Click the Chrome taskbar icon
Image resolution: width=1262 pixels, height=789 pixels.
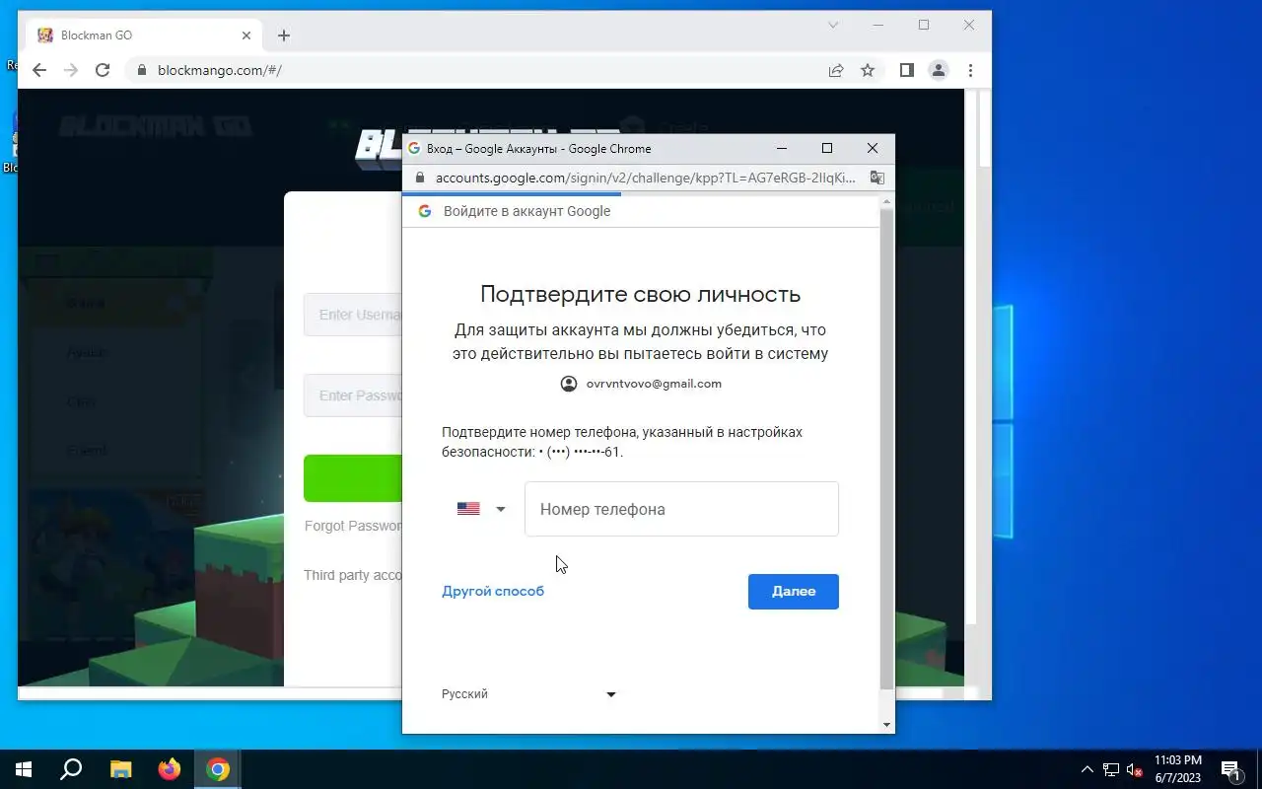[x=218, y=769]
